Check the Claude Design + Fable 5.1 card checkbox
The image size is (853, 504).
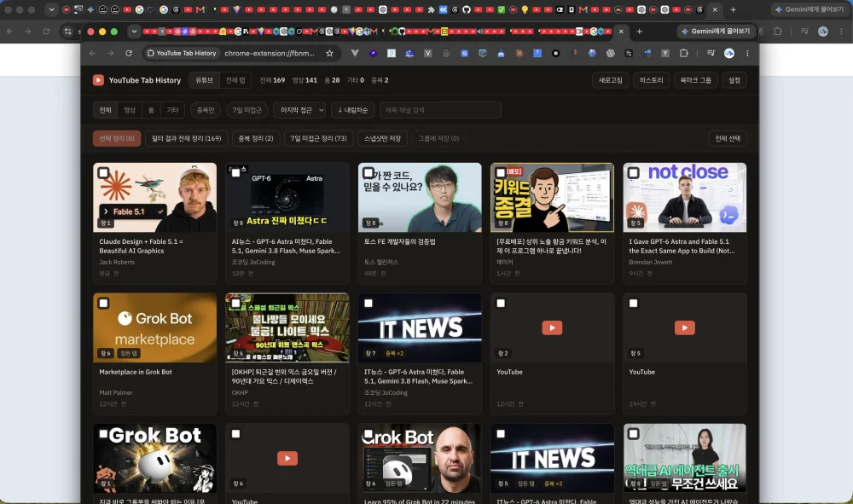coord(103,173)
